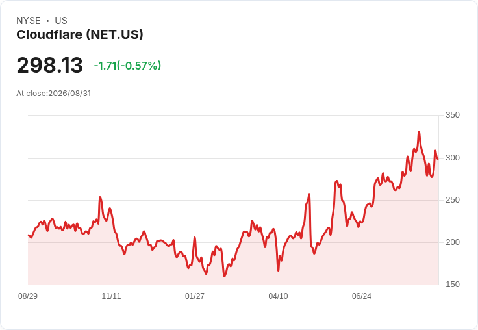
Task: Click the Cloudflare (NET.US) title
Action: 80,34
